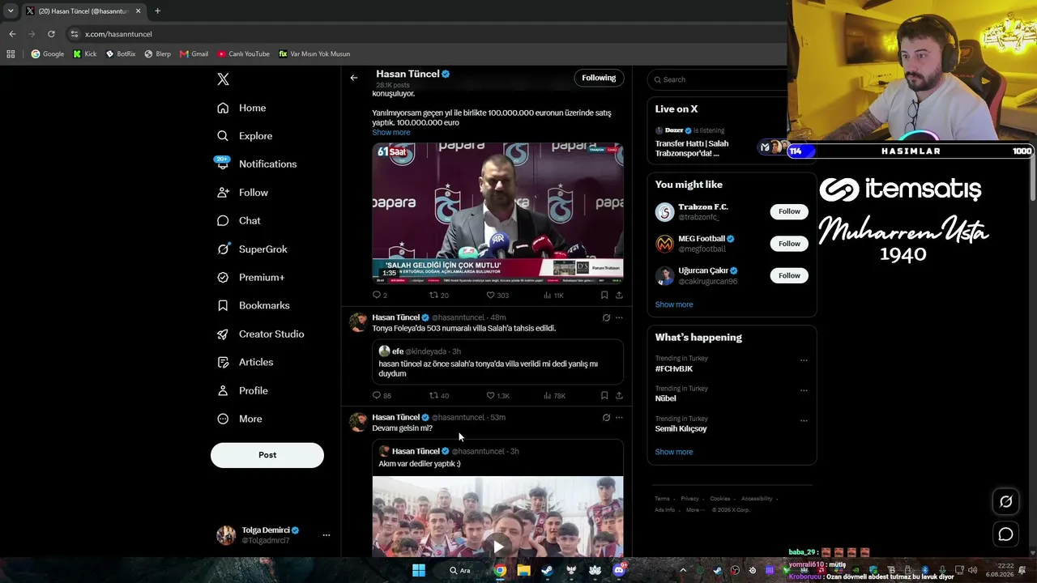Image resolution: width=1037 pixels, height=583 pixels.
Task: Follow MEG Football
Action: point(789,244)
